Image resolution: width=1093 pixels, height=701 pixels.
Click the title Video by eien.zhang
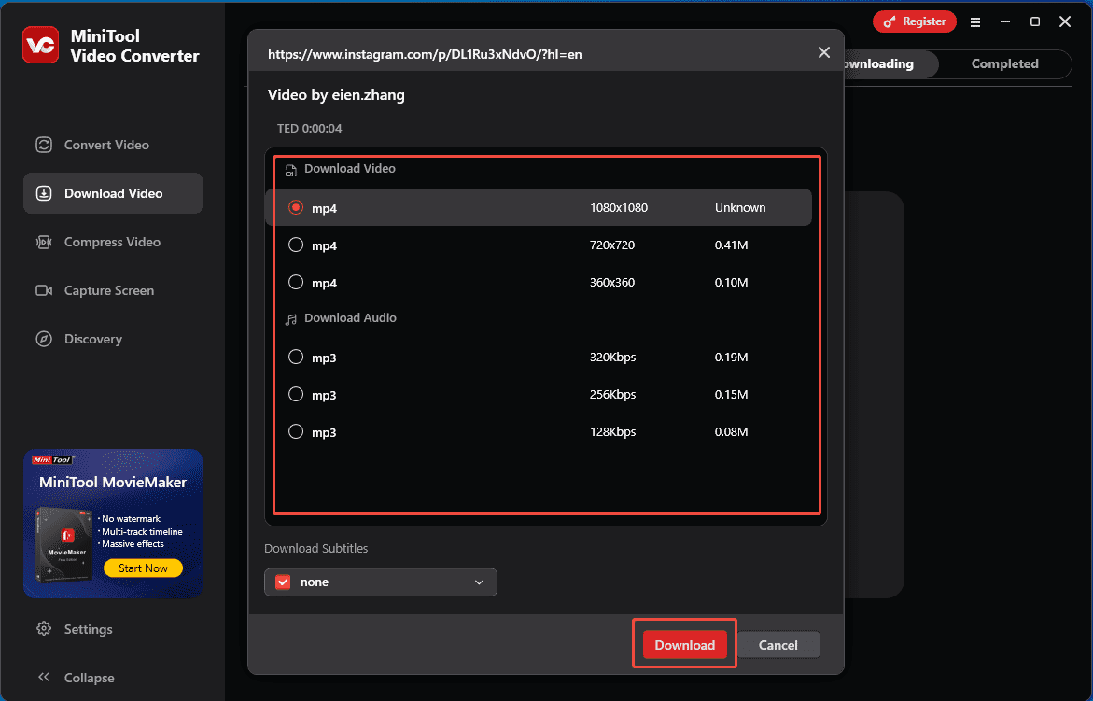pyautogui.click(x=336, y=95)
